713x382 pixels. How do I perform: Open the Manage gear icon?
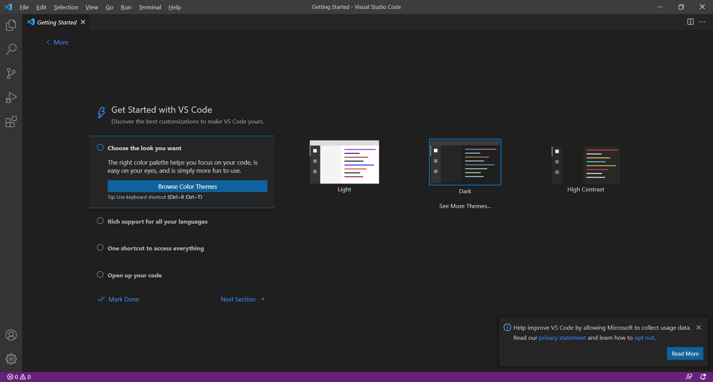[x=11, y=359]
